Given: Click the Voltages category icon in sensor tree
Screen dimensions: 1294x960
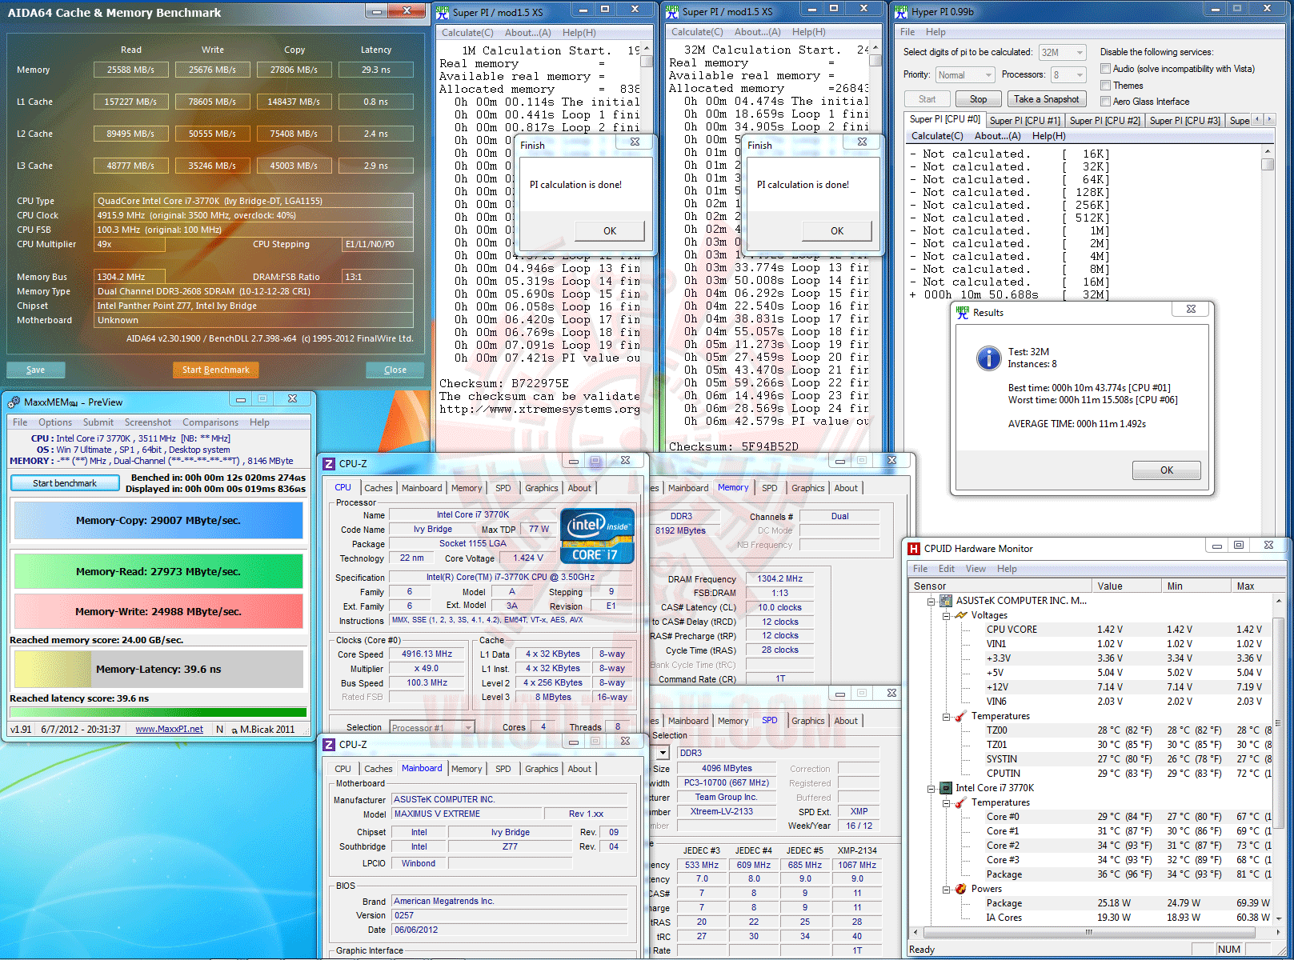Looking at the screenshot, I should tap(961, 615).
